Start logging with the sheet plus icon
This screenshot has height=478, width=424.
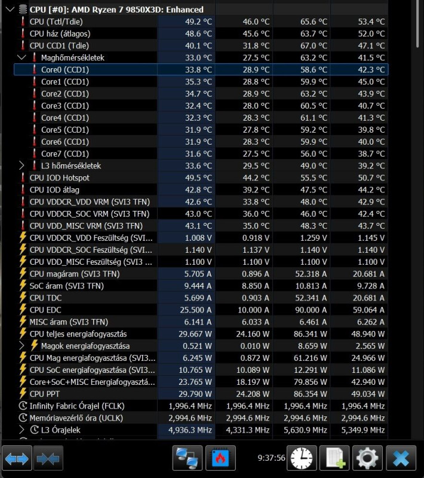[335, 458]
